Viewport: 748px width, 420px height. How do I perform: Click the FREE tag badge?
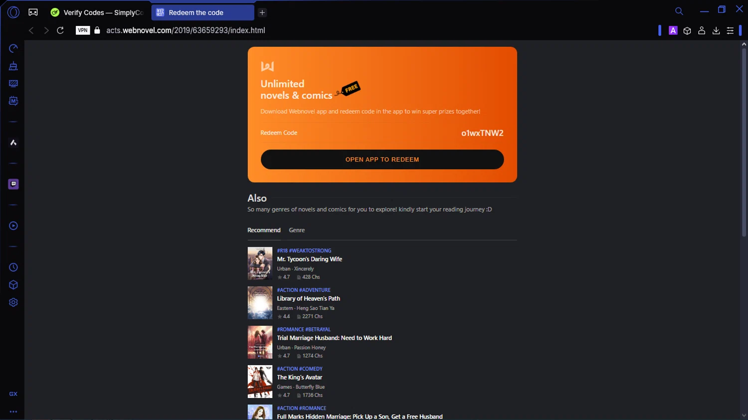click(351, 89)
